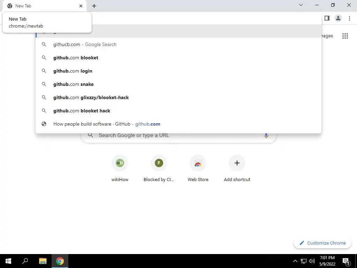Open File Explorer from the taskbar
This screenshot has width=357, height=268.
(x=43, y=261)
